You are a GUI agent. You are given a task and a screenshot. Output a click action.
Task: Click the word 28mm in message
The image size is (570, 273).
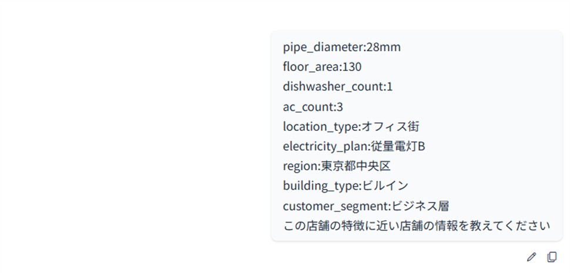pos(383,47)
